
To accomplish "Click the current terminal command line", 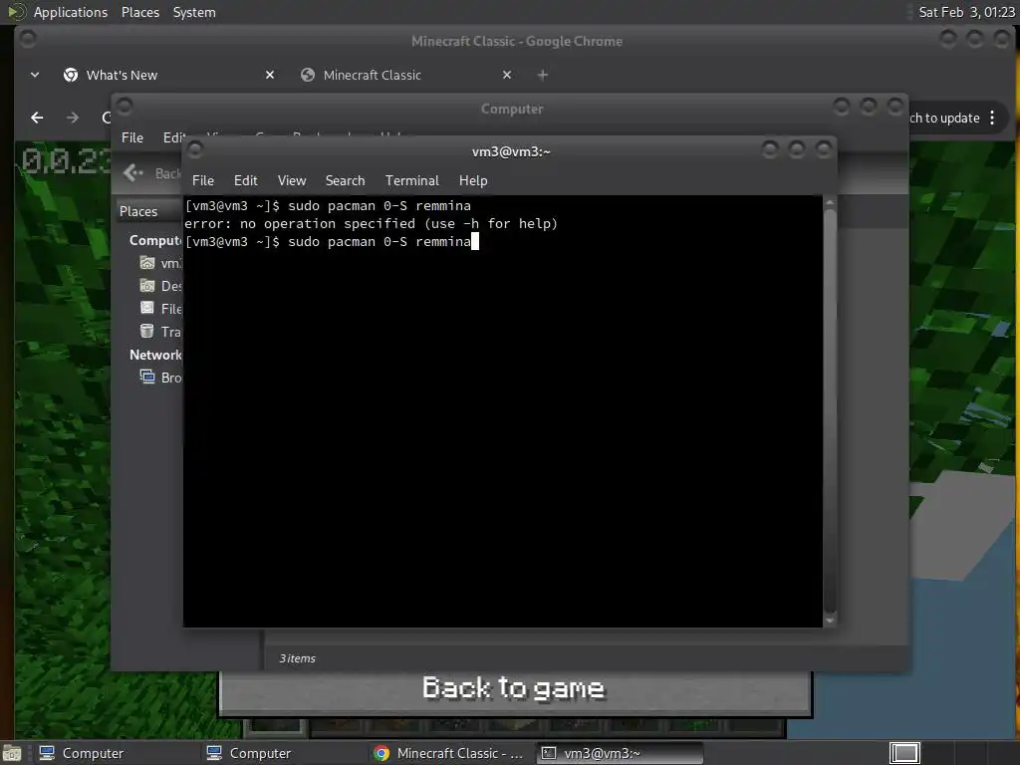I will [x=332, y=242].
